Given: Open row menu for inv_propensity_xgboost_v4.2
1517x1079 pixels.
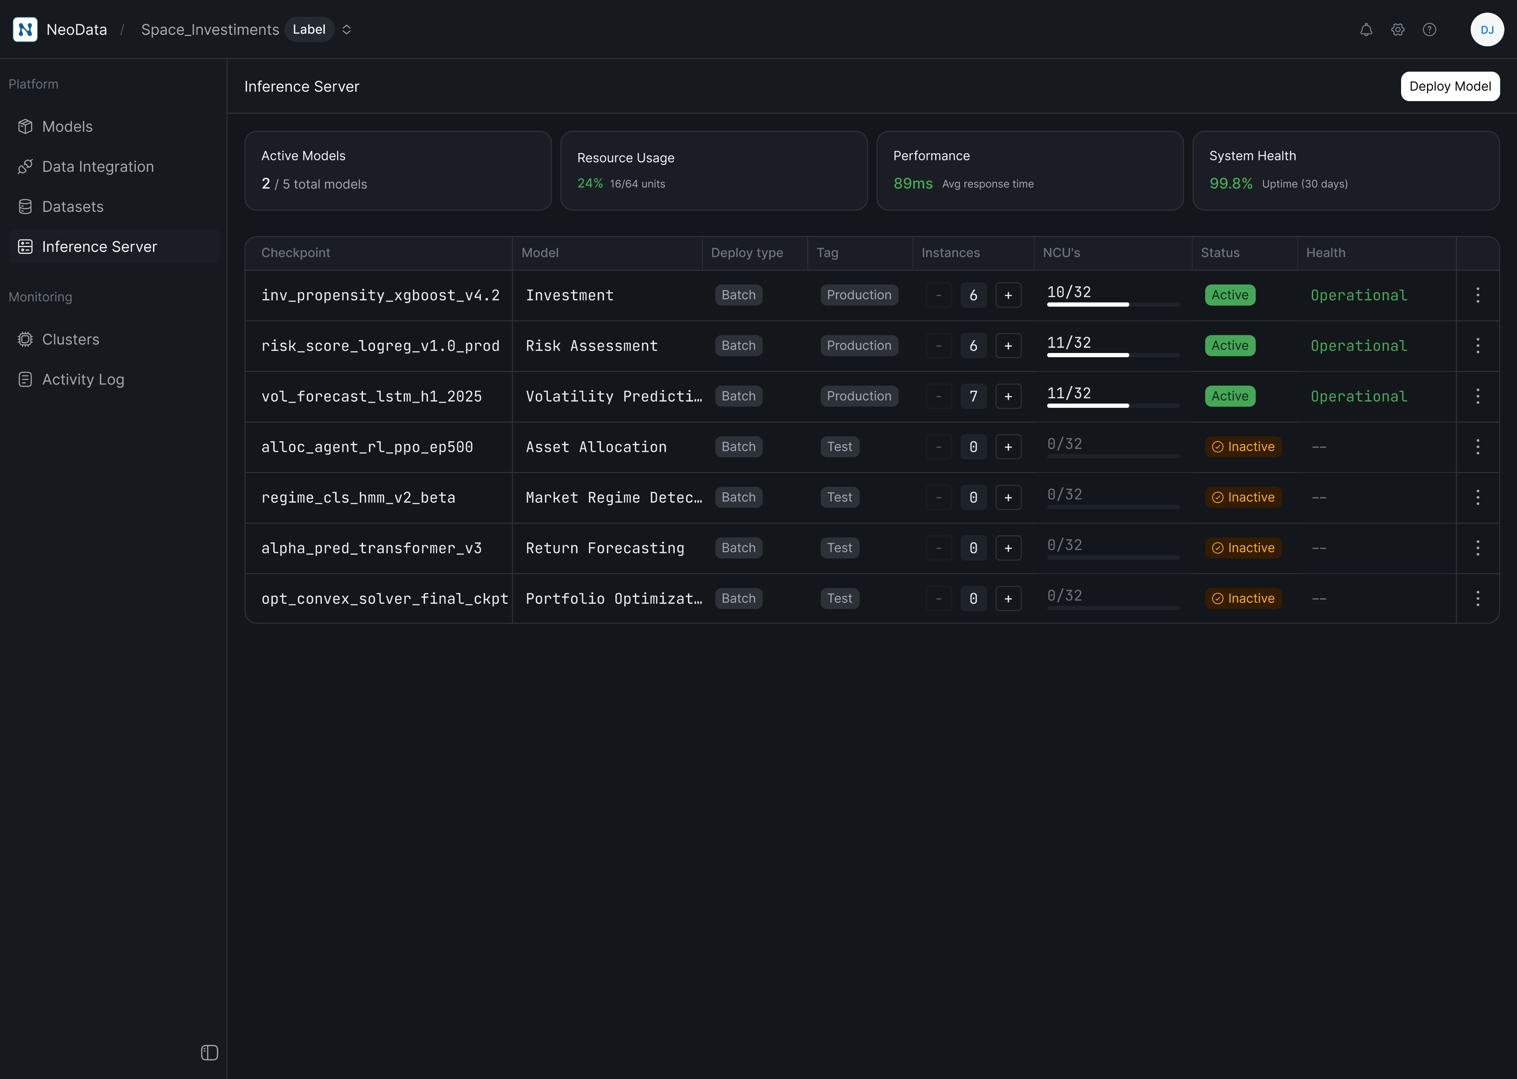Looking at the screenshot, I should 1477,295.
